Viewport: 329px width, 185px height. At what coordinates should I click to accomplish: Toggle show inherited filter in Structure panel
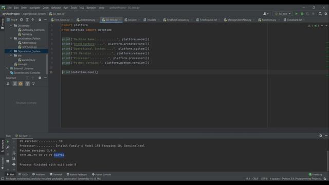[x=27, y=84]
